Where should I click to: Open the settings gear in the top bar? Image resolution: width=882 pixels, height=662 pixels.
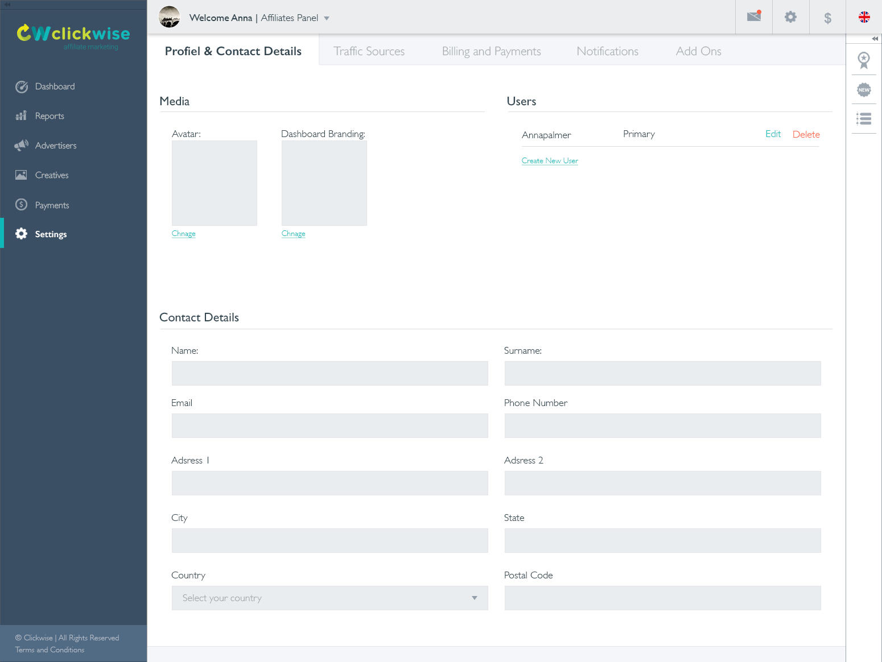pyautogui.click(x=790, y=17)
